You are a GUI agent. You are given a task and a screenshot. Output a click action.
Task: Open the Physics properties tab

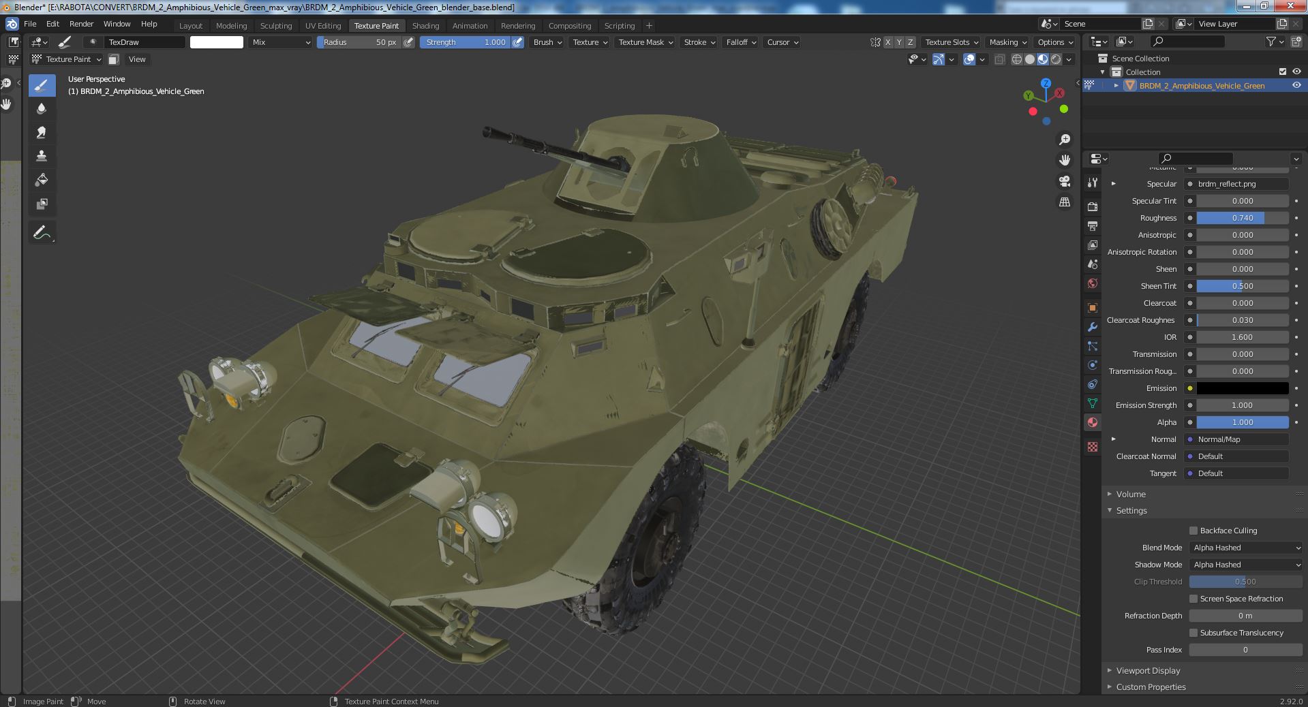(x=1093, y=365)
